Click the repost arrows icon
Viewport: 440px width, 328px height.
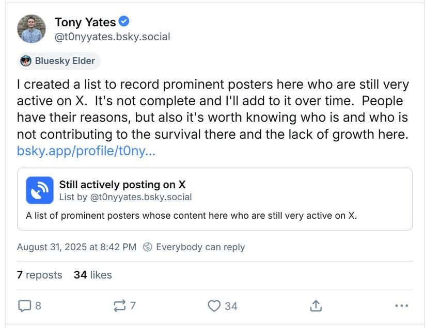click(119, 306)
